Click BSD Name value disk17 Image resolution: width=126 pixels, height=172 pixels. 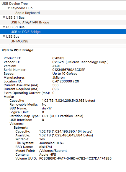pos(47,108)
